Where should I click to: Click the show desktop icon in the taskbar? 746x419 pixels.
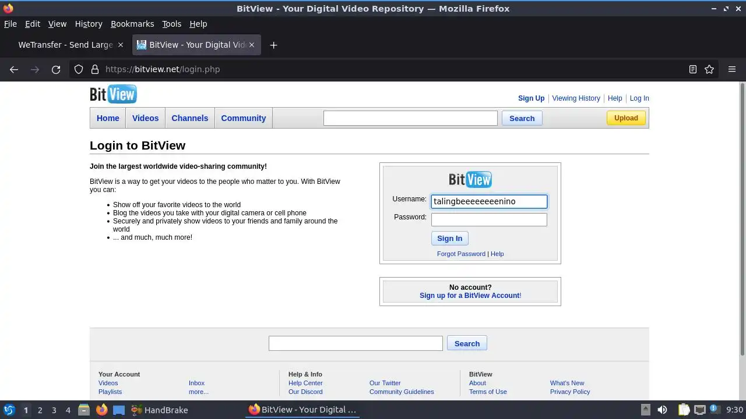119,410
